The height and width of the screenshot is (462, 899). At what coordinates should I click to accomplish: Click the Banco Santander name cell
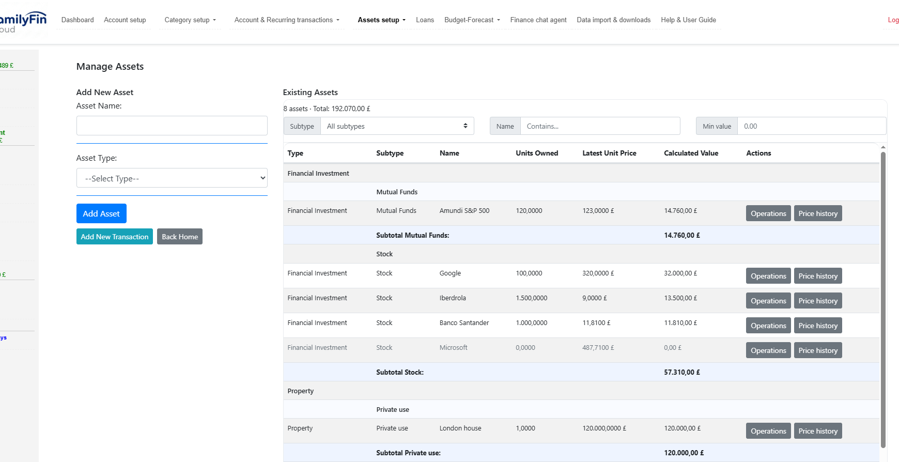464,323
